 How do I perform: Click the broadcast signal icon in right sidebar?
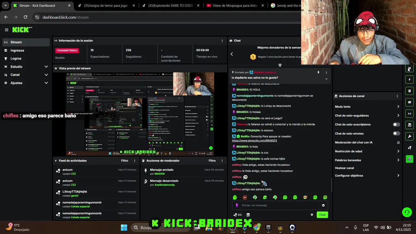409,114
